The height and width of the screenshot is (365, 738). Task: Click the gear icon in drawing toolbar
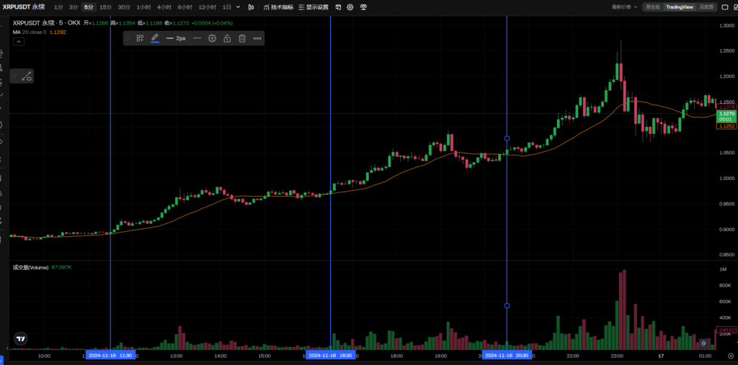[212, 38]
